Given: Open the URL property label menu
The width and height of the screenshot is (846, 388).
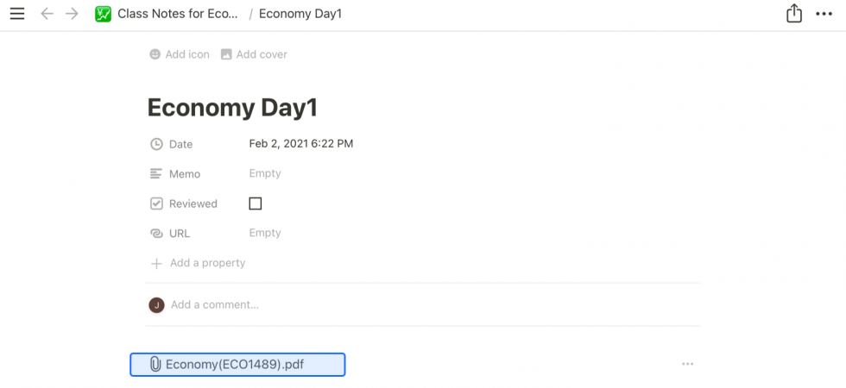Looking at the screenshot, I should click(x=179, y=234).
